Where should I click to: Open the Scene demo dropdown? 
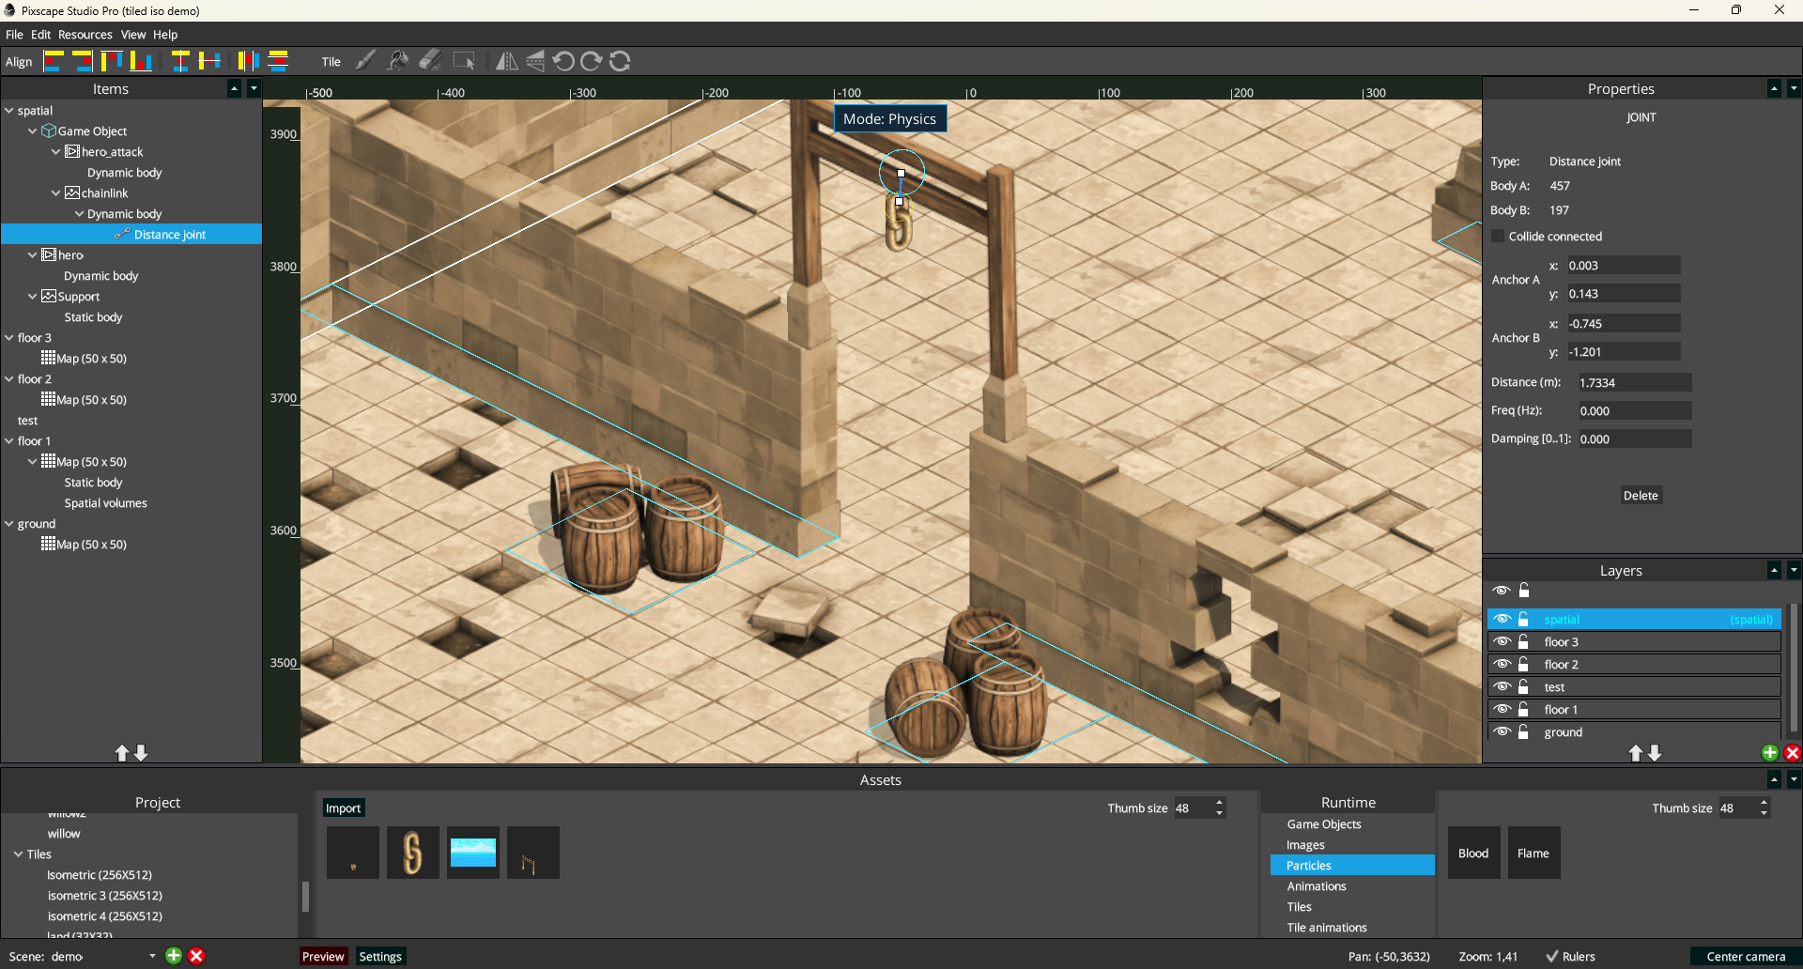coord(152,957)
